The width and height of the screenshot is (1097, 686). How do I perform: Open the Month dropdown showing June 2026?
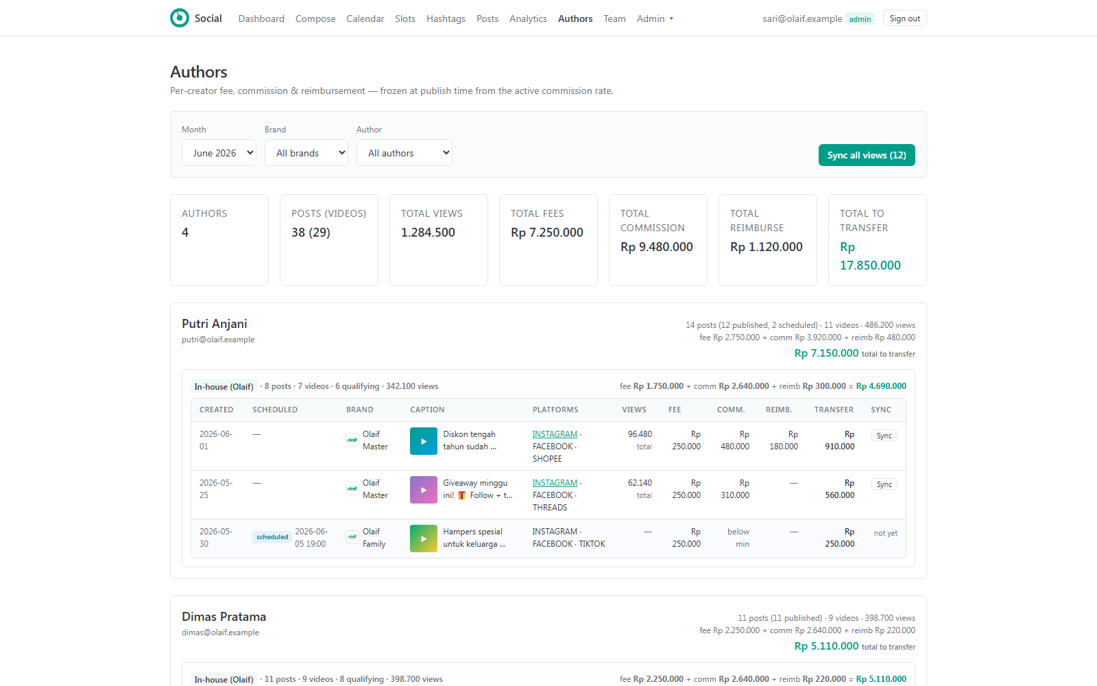click(x=219, y=153)
